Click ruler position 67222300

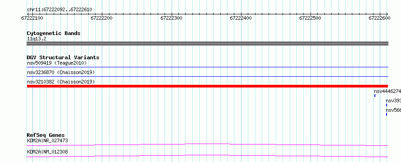171,18
